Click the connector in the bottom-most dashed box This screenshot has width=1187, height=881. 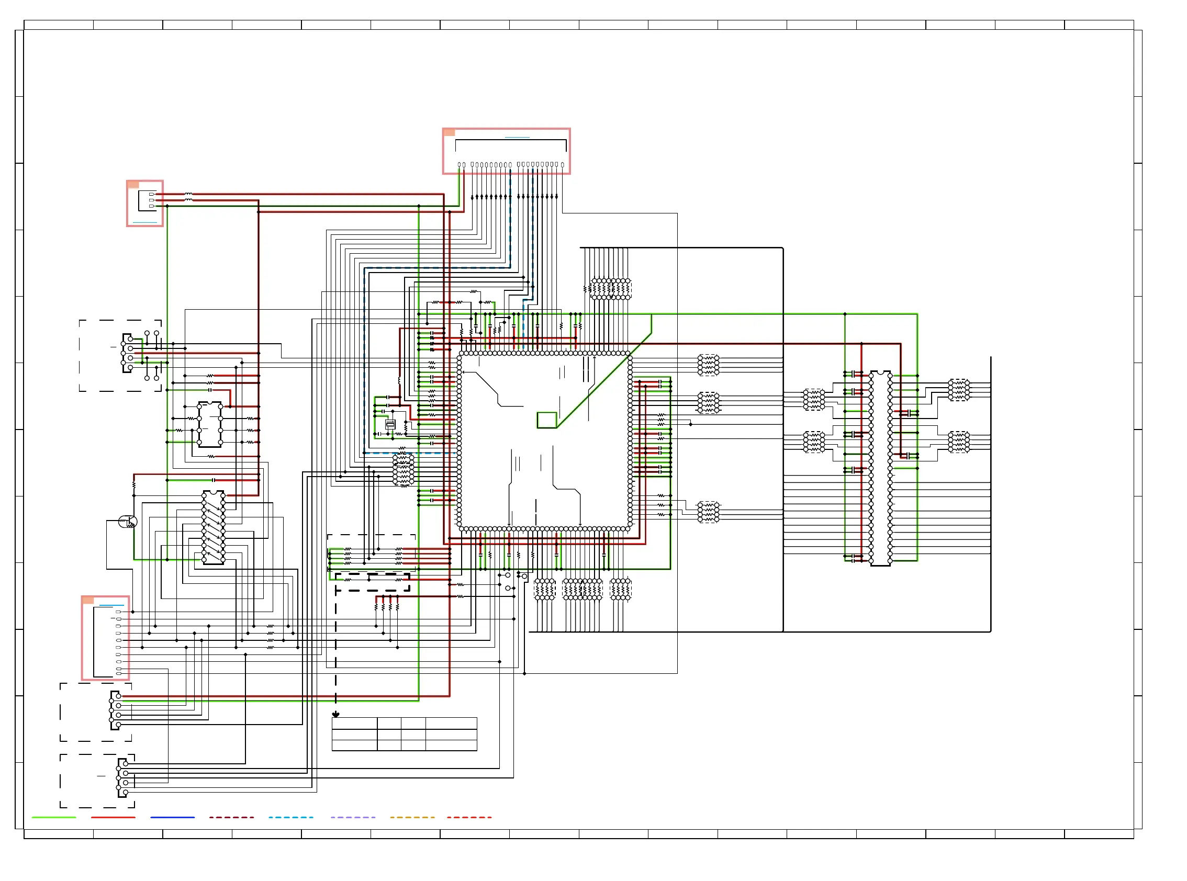coord(122,777)
